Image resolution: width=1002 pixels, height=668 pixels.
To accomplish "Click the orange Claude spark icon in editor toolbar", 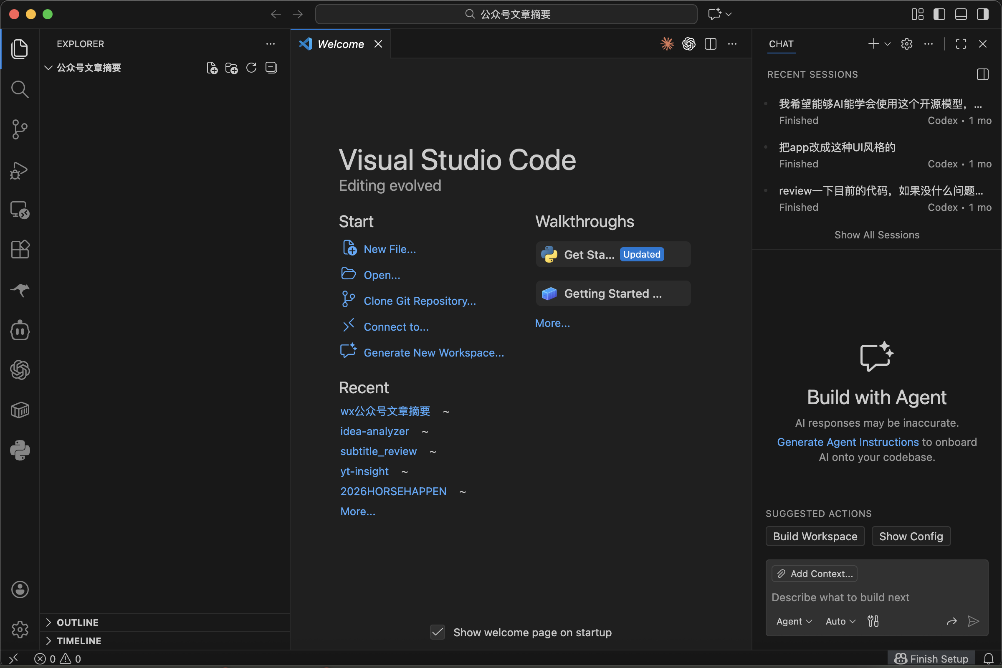I will [667, 44].
